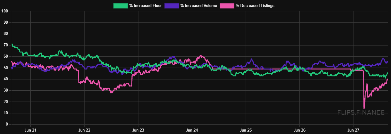The image size is (391, 134).
Task: Click the 30 y-axis value label
Action: [x=5, y=90]
